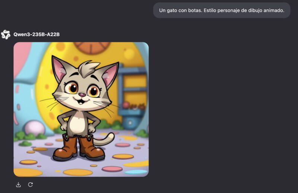298x193 pixels.
Task: Click the cat's tuft of hair
Action: click(x=89, y=69)
